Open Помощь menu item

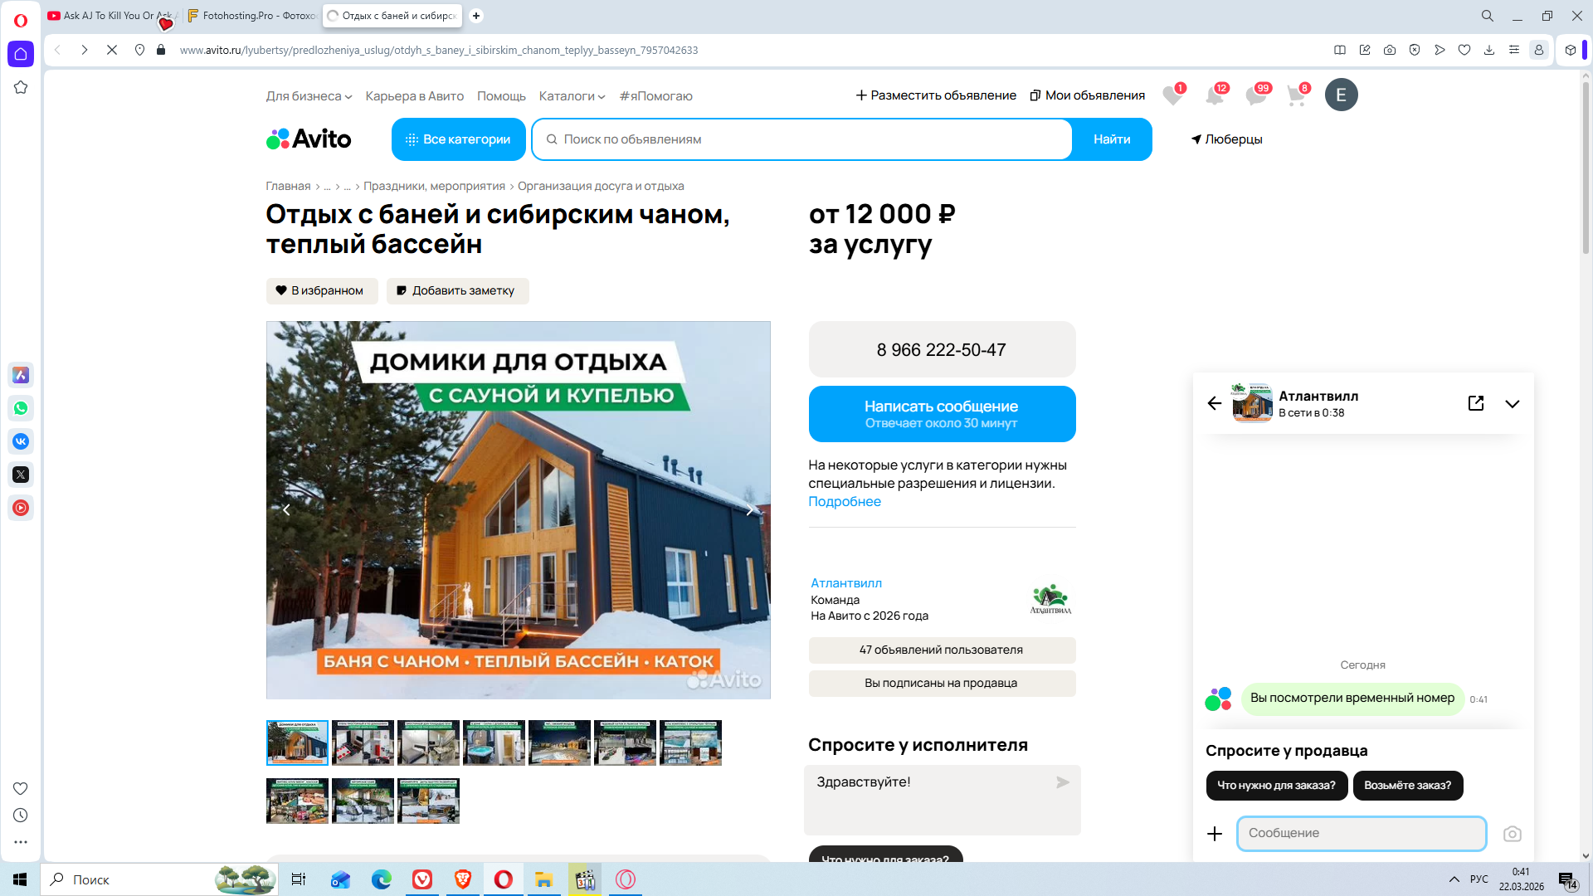point(501,96)
